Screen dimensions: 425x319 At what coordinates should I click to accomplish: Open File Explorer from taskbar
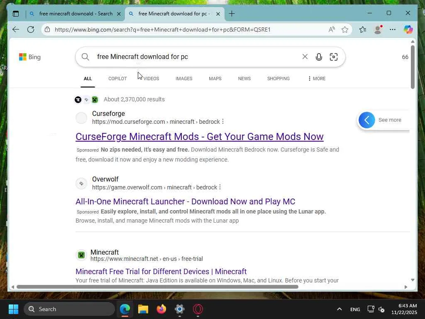(143, 309)
